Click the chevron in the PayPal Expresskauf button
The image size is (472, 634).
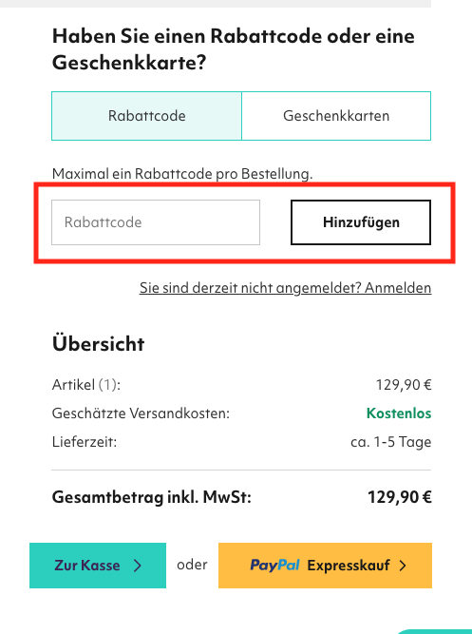[403, 566]
